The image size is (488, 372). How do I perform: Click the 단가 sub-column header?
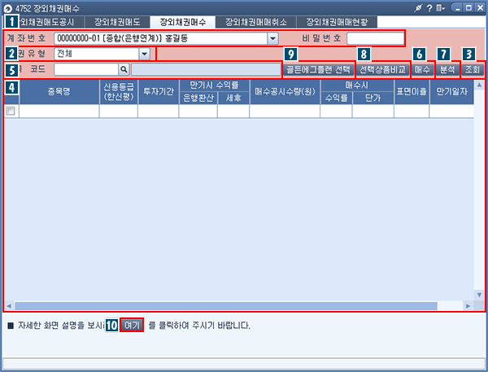click(x=373, y=98)
